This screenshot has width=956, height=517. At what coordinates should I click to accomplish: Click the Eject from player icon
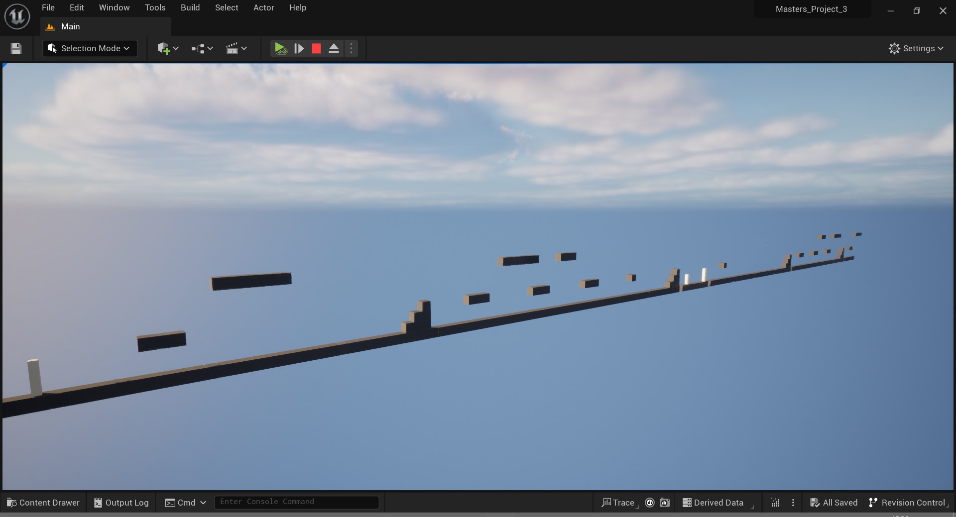(334, 48)
